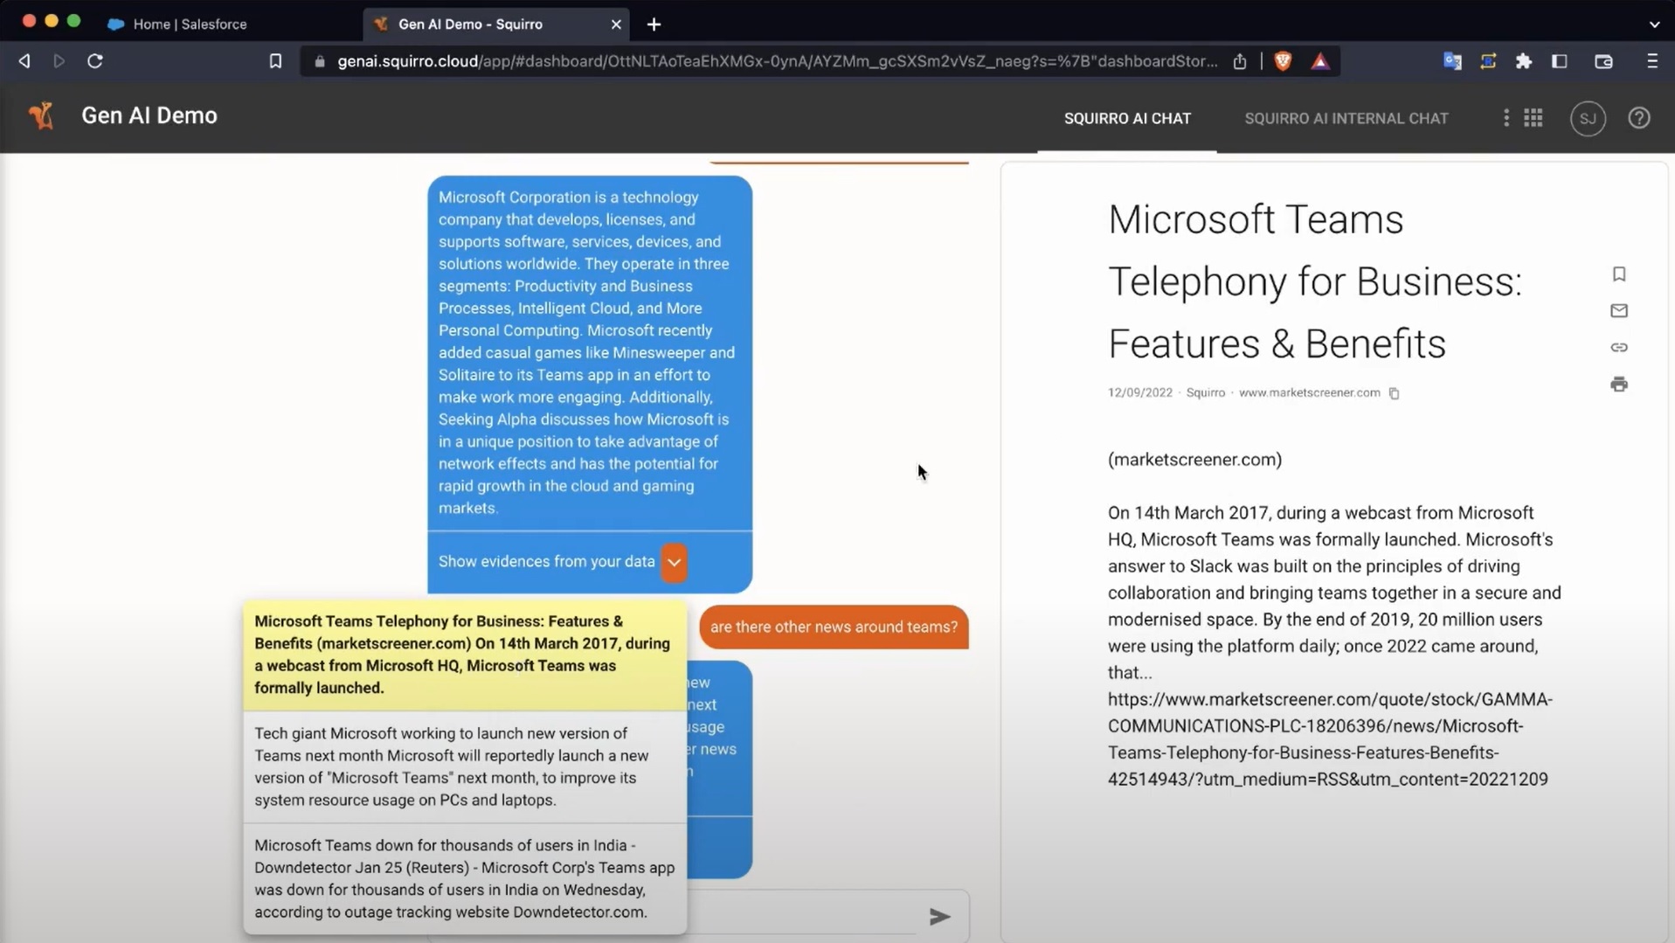Open the Brave wallet icon

pos(1603,61)
